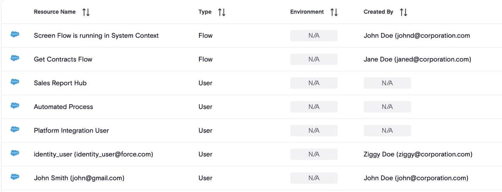Click Salesforce icon beside Get Contracts Flow
Image resolution: width=502 pixels, height=192 pixels.
pyautogui.click(x=15, y=59)
